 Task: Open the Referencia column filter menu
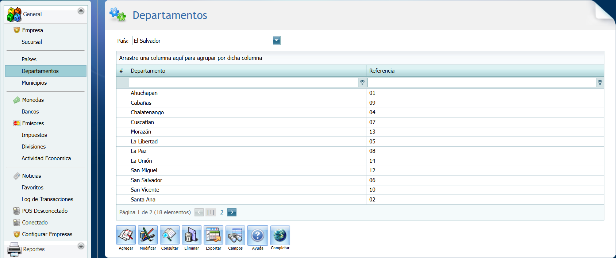tap(600, 82)
